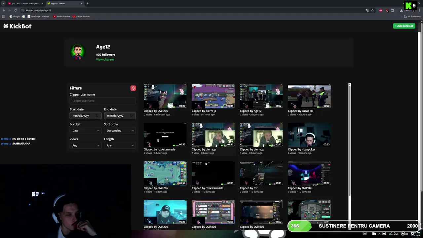Click the browser back arrow
This screenshot has height=238, width=423.
pos(4,10)
